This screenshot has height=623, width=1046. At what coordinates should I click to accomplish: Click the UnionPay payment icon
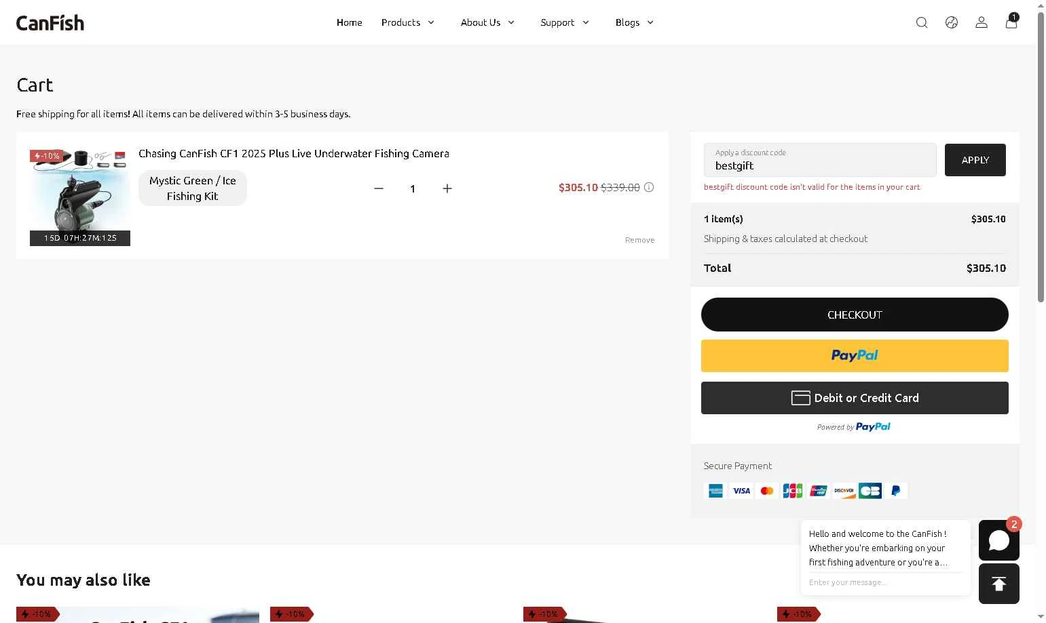pyautogui.click(x=819, y=491)
